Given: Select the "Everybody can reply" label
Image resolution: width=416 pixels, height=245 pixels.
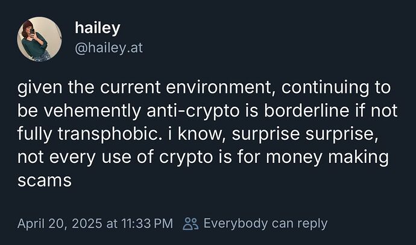Looking at the screenshot, I should click(x=265, y=224).
